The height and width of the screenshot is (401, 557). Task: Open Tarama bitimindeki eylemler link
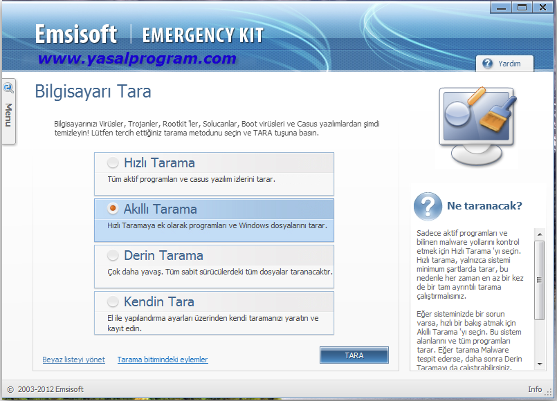(x=162, y=360)
